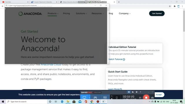Follow the Anaconda Cloud link
Viewport: 185px width, 104px height.
[x=51, y=64]
